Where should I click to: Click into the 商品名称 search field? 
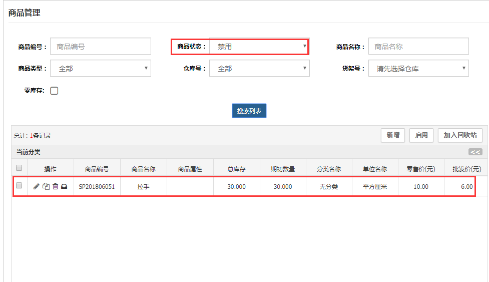tap(418, 47)
